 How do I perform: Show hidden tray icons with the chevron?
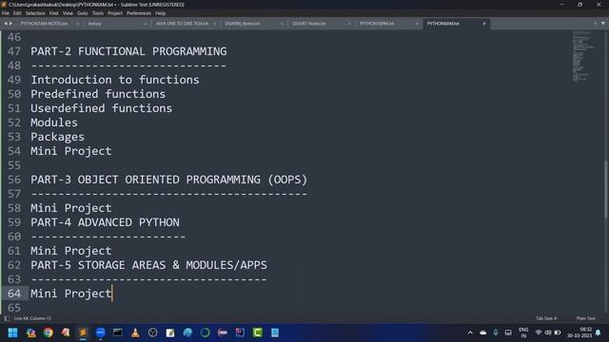point(470,332)
